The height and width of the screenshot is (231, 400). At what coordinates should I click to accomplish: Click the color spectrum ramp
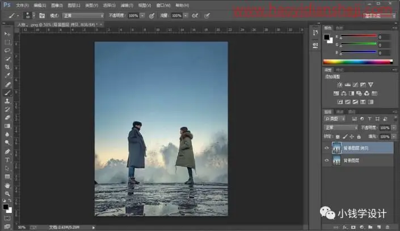(x=357, y=62)
